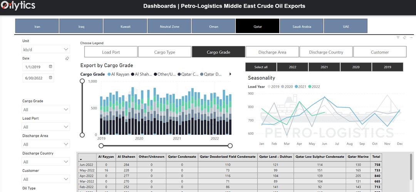Click the vertical zoom slider bottom handle
Viewport: 416px width, 192px height.
pos(82,135)
